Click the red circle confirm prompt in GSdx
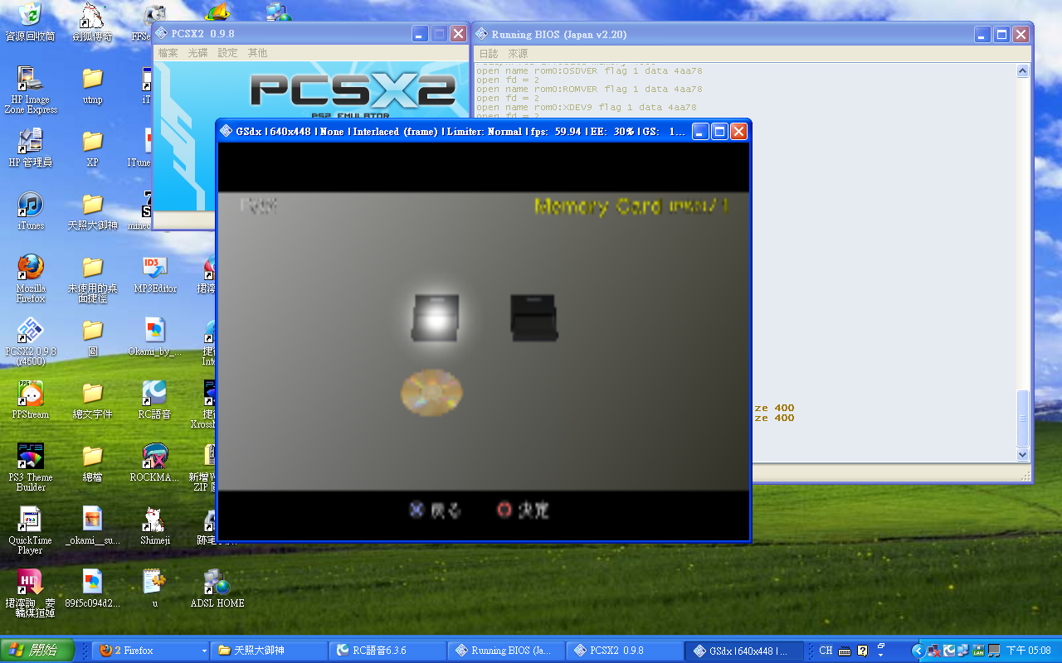1062x663 pixels. [x=523, y=511]
